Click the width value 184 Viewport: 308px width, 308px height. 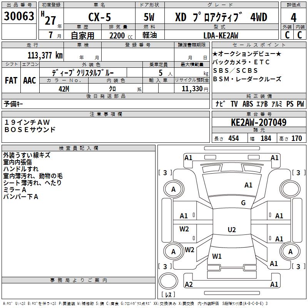point(266,138)
